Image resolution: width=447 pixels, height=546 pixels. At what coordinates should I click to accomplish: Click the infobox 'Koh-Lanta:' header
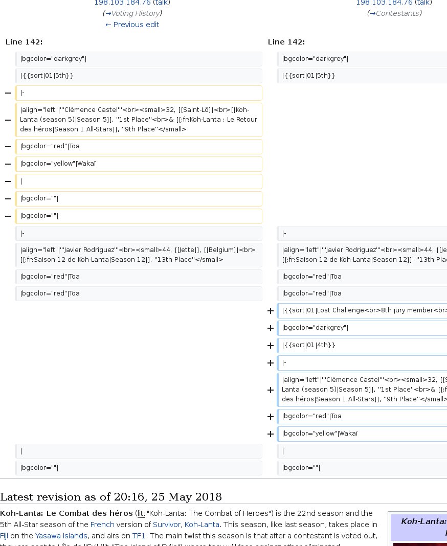click(423, 521)
